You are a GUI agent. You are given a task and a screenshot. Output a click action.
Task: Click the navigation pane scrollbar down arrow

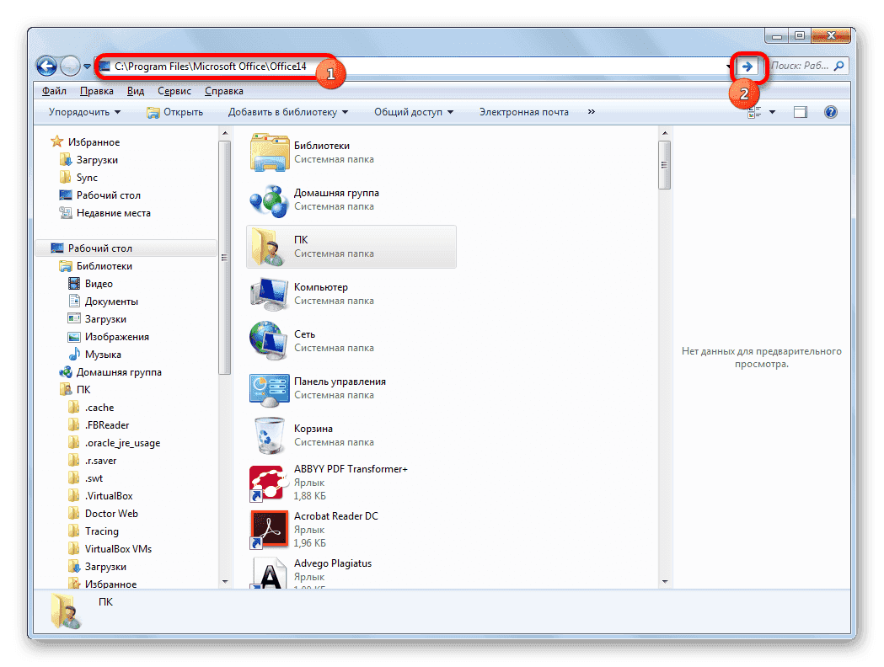point(225,581)
